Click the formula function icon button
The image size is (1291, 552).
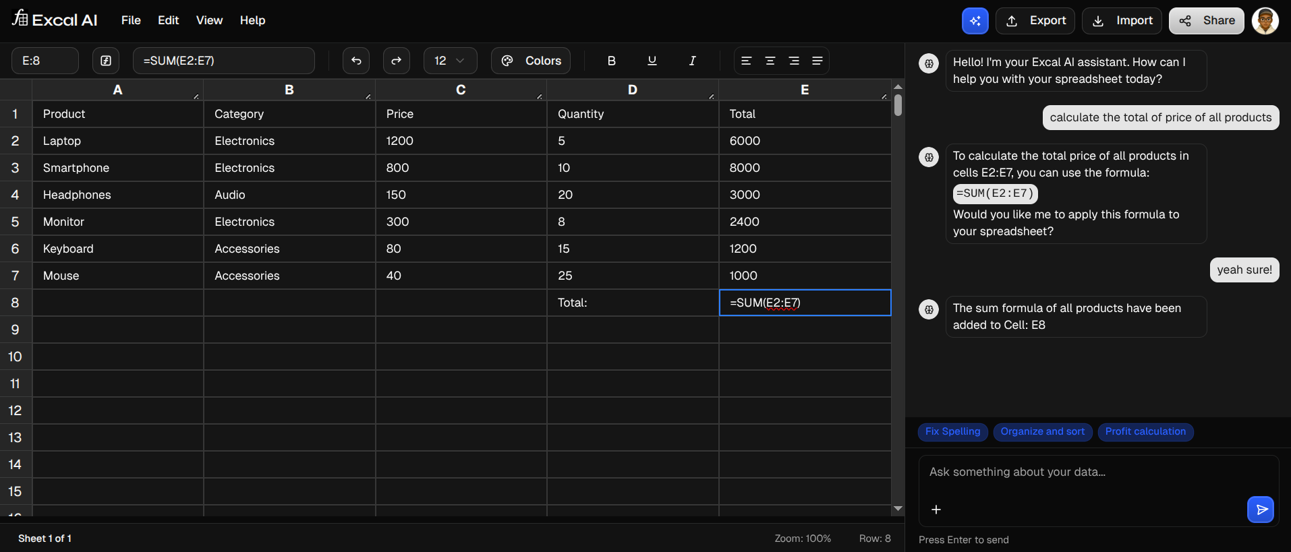pos(106,61)
